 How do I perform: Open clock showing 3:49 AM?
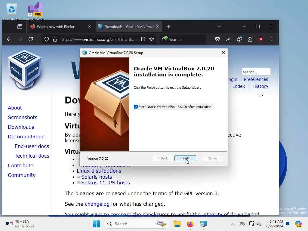[275, 224]
